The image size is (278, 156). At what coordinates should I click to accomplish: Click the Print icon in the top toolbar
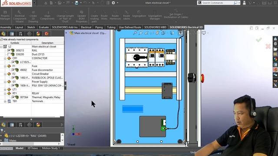[x=76, y=3]
